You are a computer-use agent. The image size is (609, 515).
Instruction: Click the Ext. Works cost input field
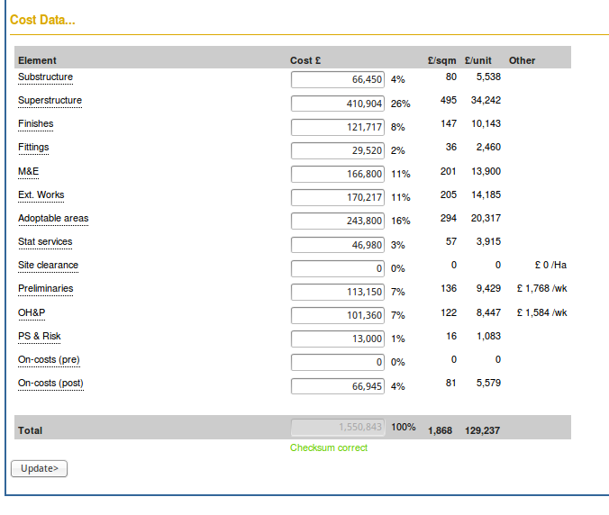[x=338, y=197]
